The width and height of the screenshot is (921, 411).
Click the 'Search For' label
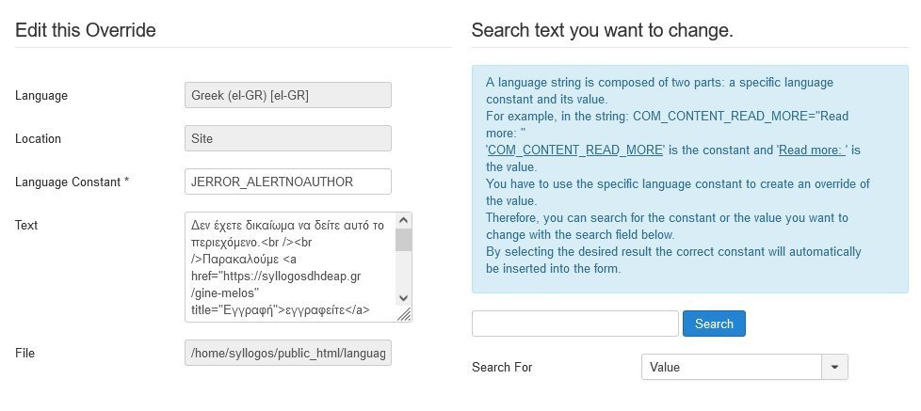(502, 367)
